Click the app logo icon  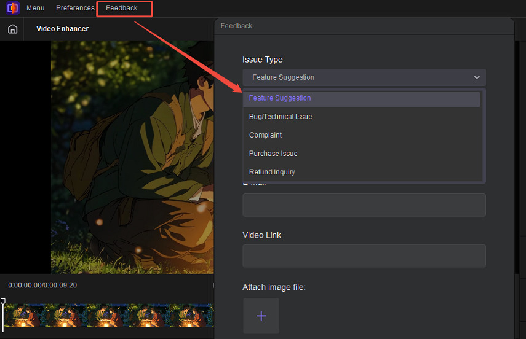(13, 8)
